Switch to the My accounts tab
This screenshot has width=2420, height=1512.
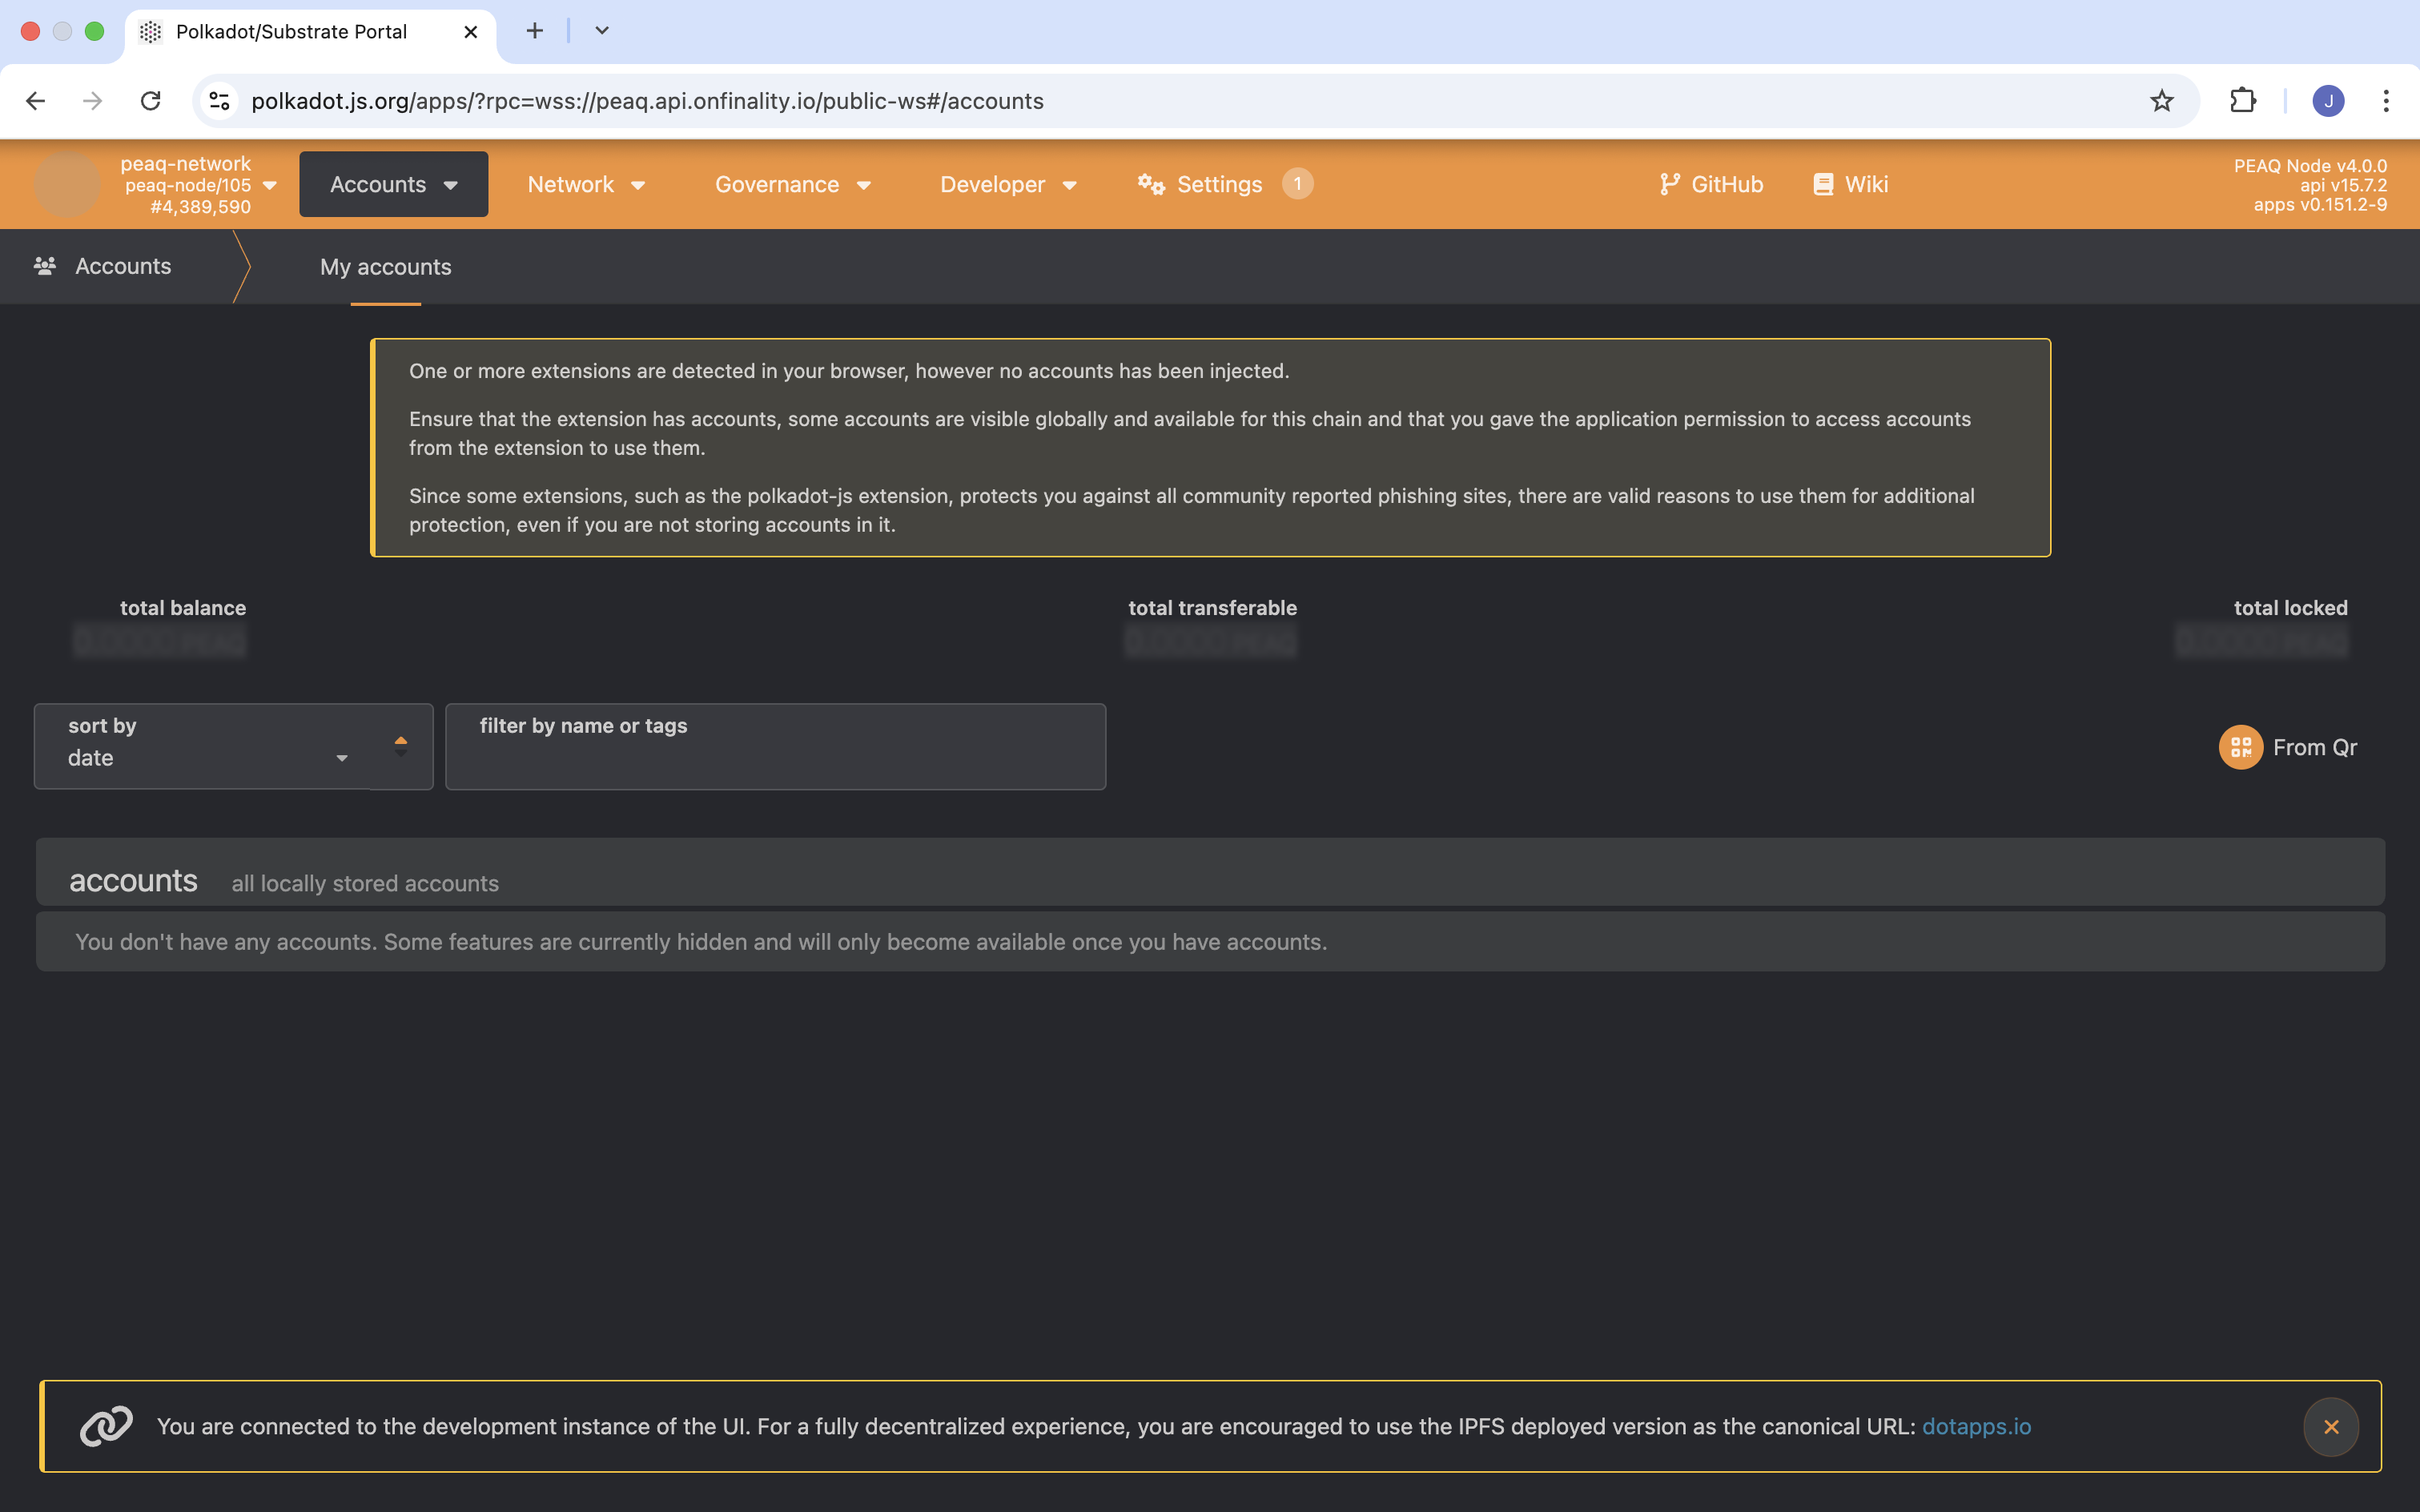[385, 266]
